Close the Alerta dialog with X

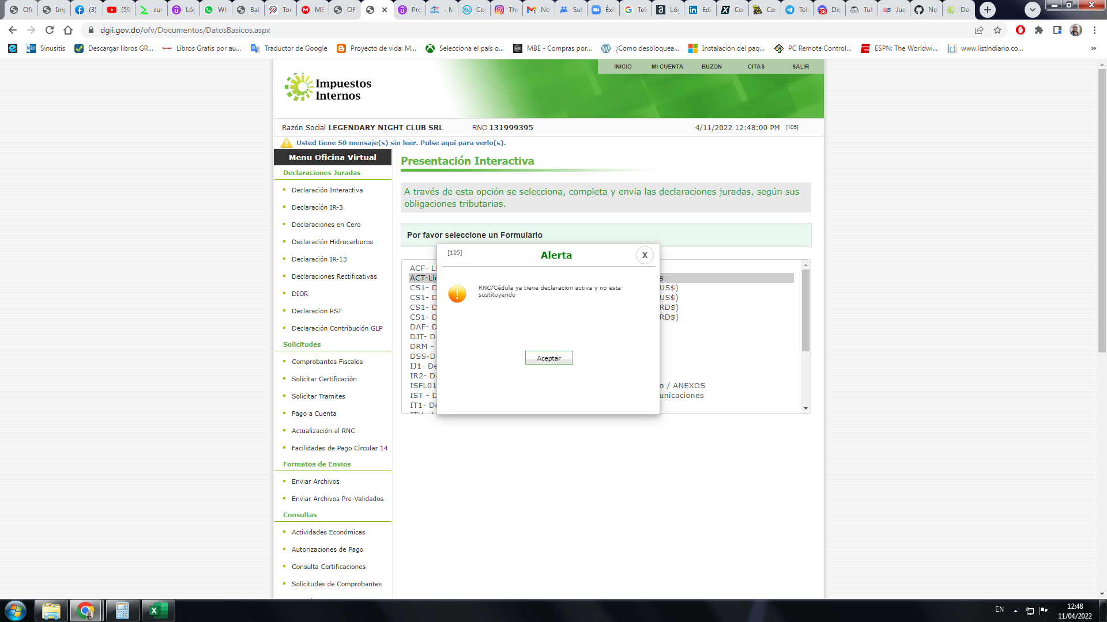pyautogui.click(x=645, y=255)
